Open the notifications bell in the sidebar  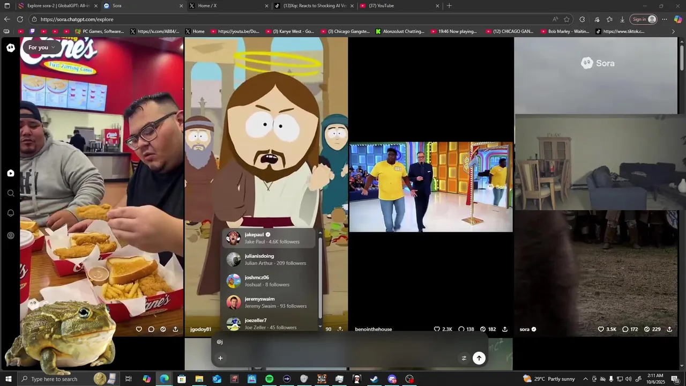11,213
